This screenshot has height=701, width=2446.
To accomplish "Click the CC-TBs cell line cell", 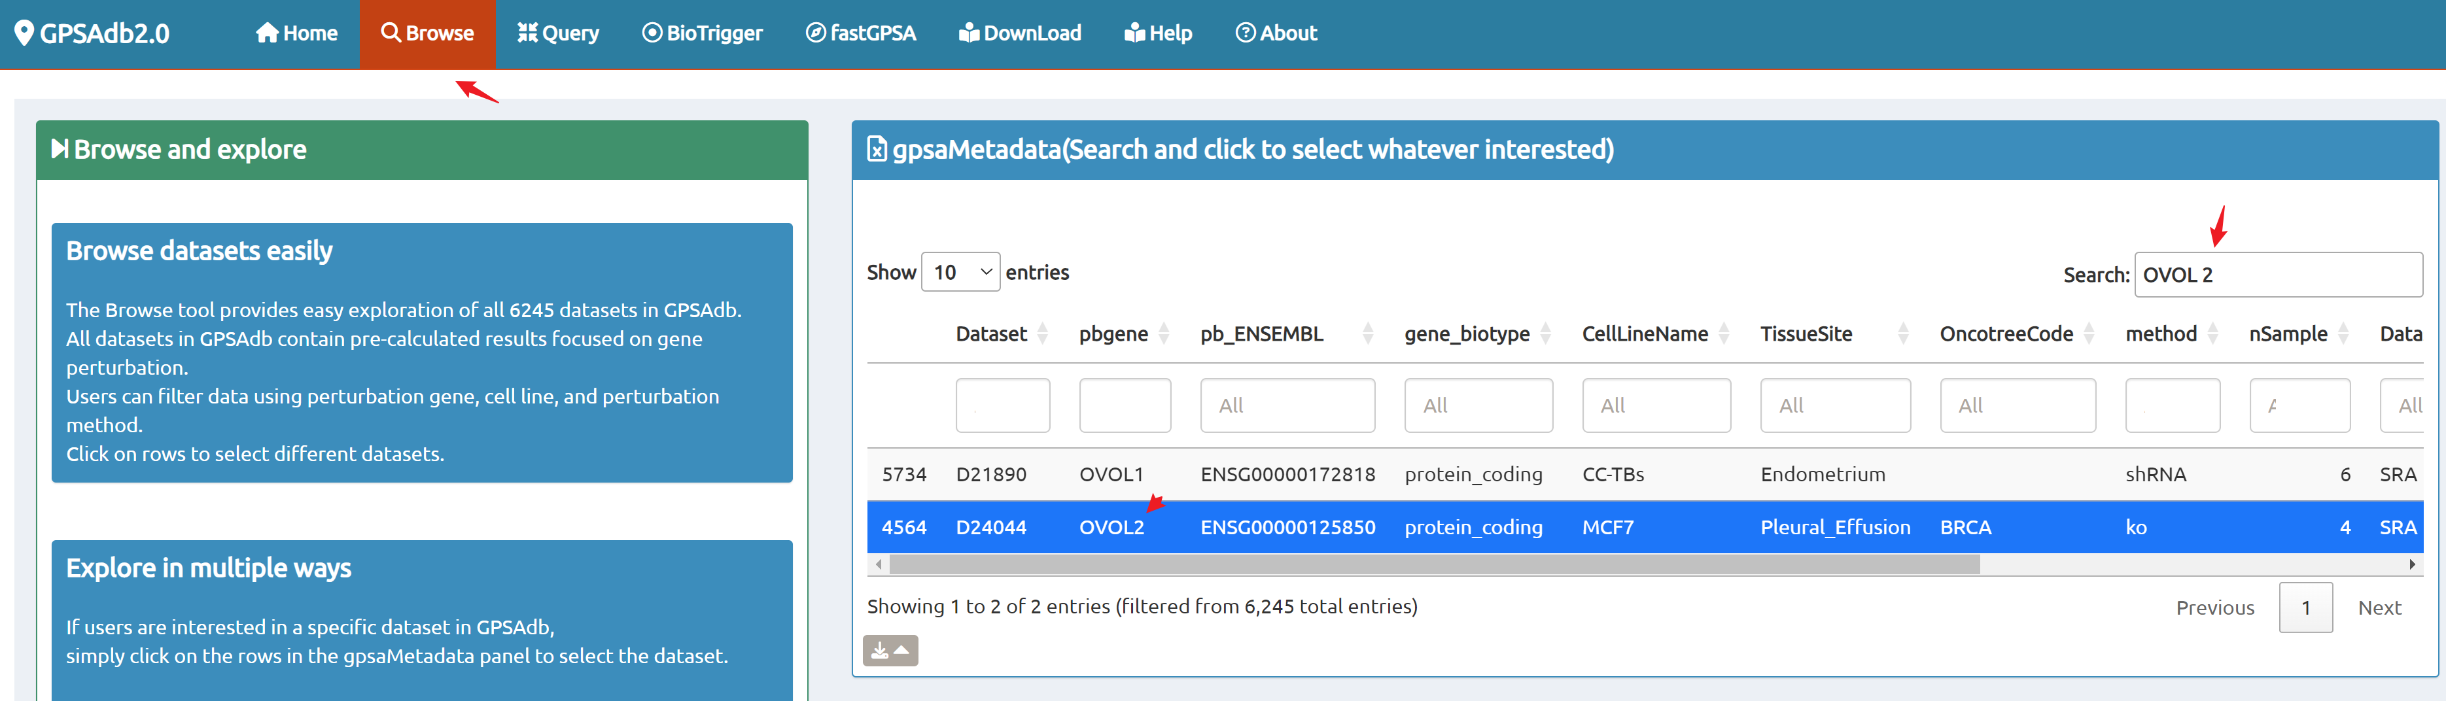I will (x=1613, y=474).
